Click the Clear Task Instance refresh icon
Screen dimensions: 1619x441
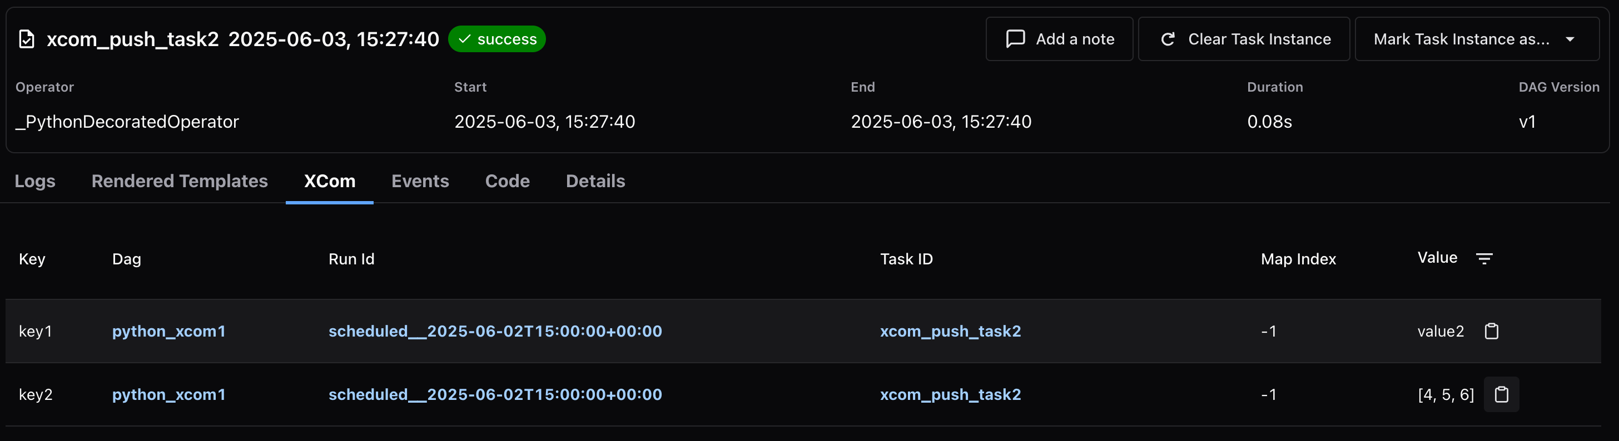click(x=1168, y=39)
